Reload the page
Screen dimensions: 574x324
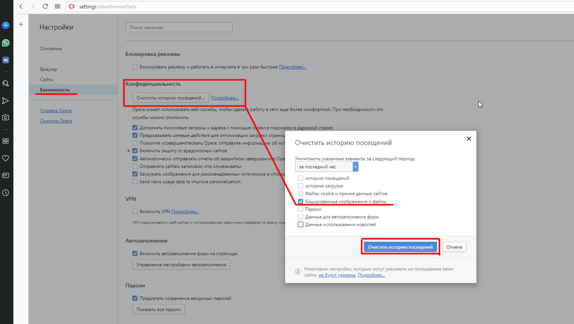[x=45, y=6]
